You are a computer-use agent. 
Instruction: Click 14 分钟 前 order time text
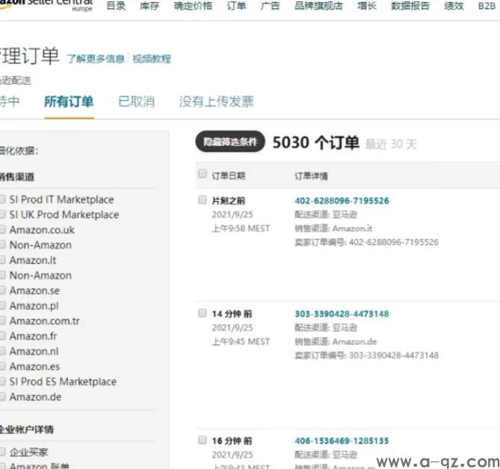[x=232, y=314]
